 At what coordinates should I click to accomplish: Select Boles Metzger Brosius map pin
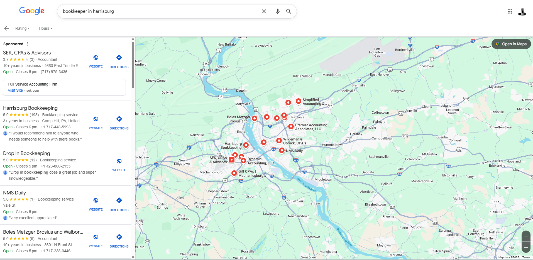(x=254, y=118)
